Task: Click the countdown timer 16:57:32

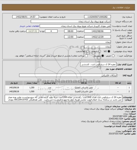Action: (33, 31)
